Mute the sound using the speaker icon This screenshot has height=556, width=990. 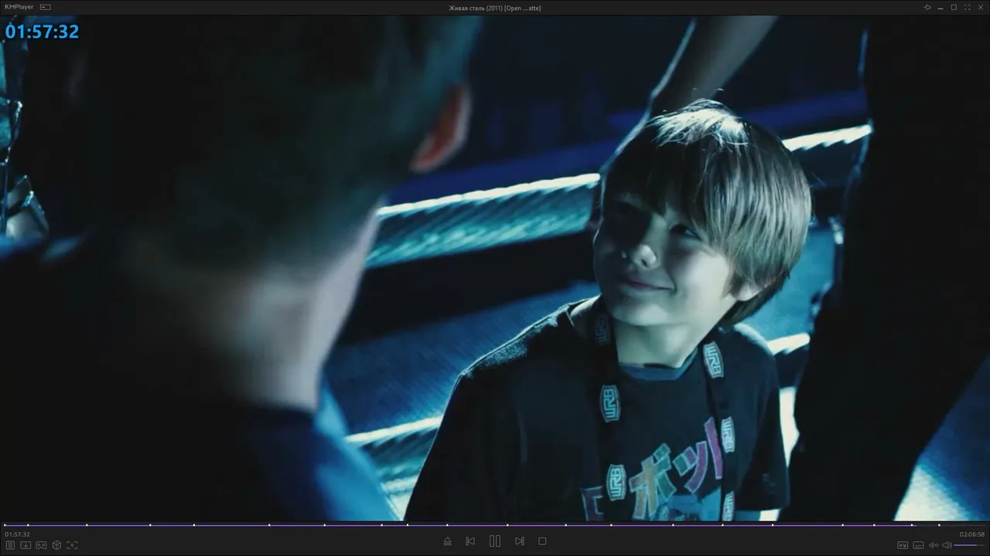coord(947,545)
